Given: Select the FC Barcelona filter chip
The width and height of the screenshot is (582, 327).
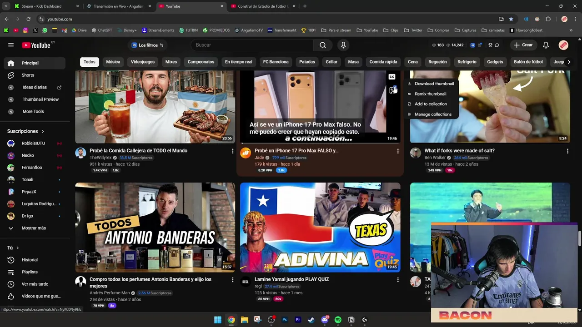Looking at the screenshot, I should coord(276,62).
